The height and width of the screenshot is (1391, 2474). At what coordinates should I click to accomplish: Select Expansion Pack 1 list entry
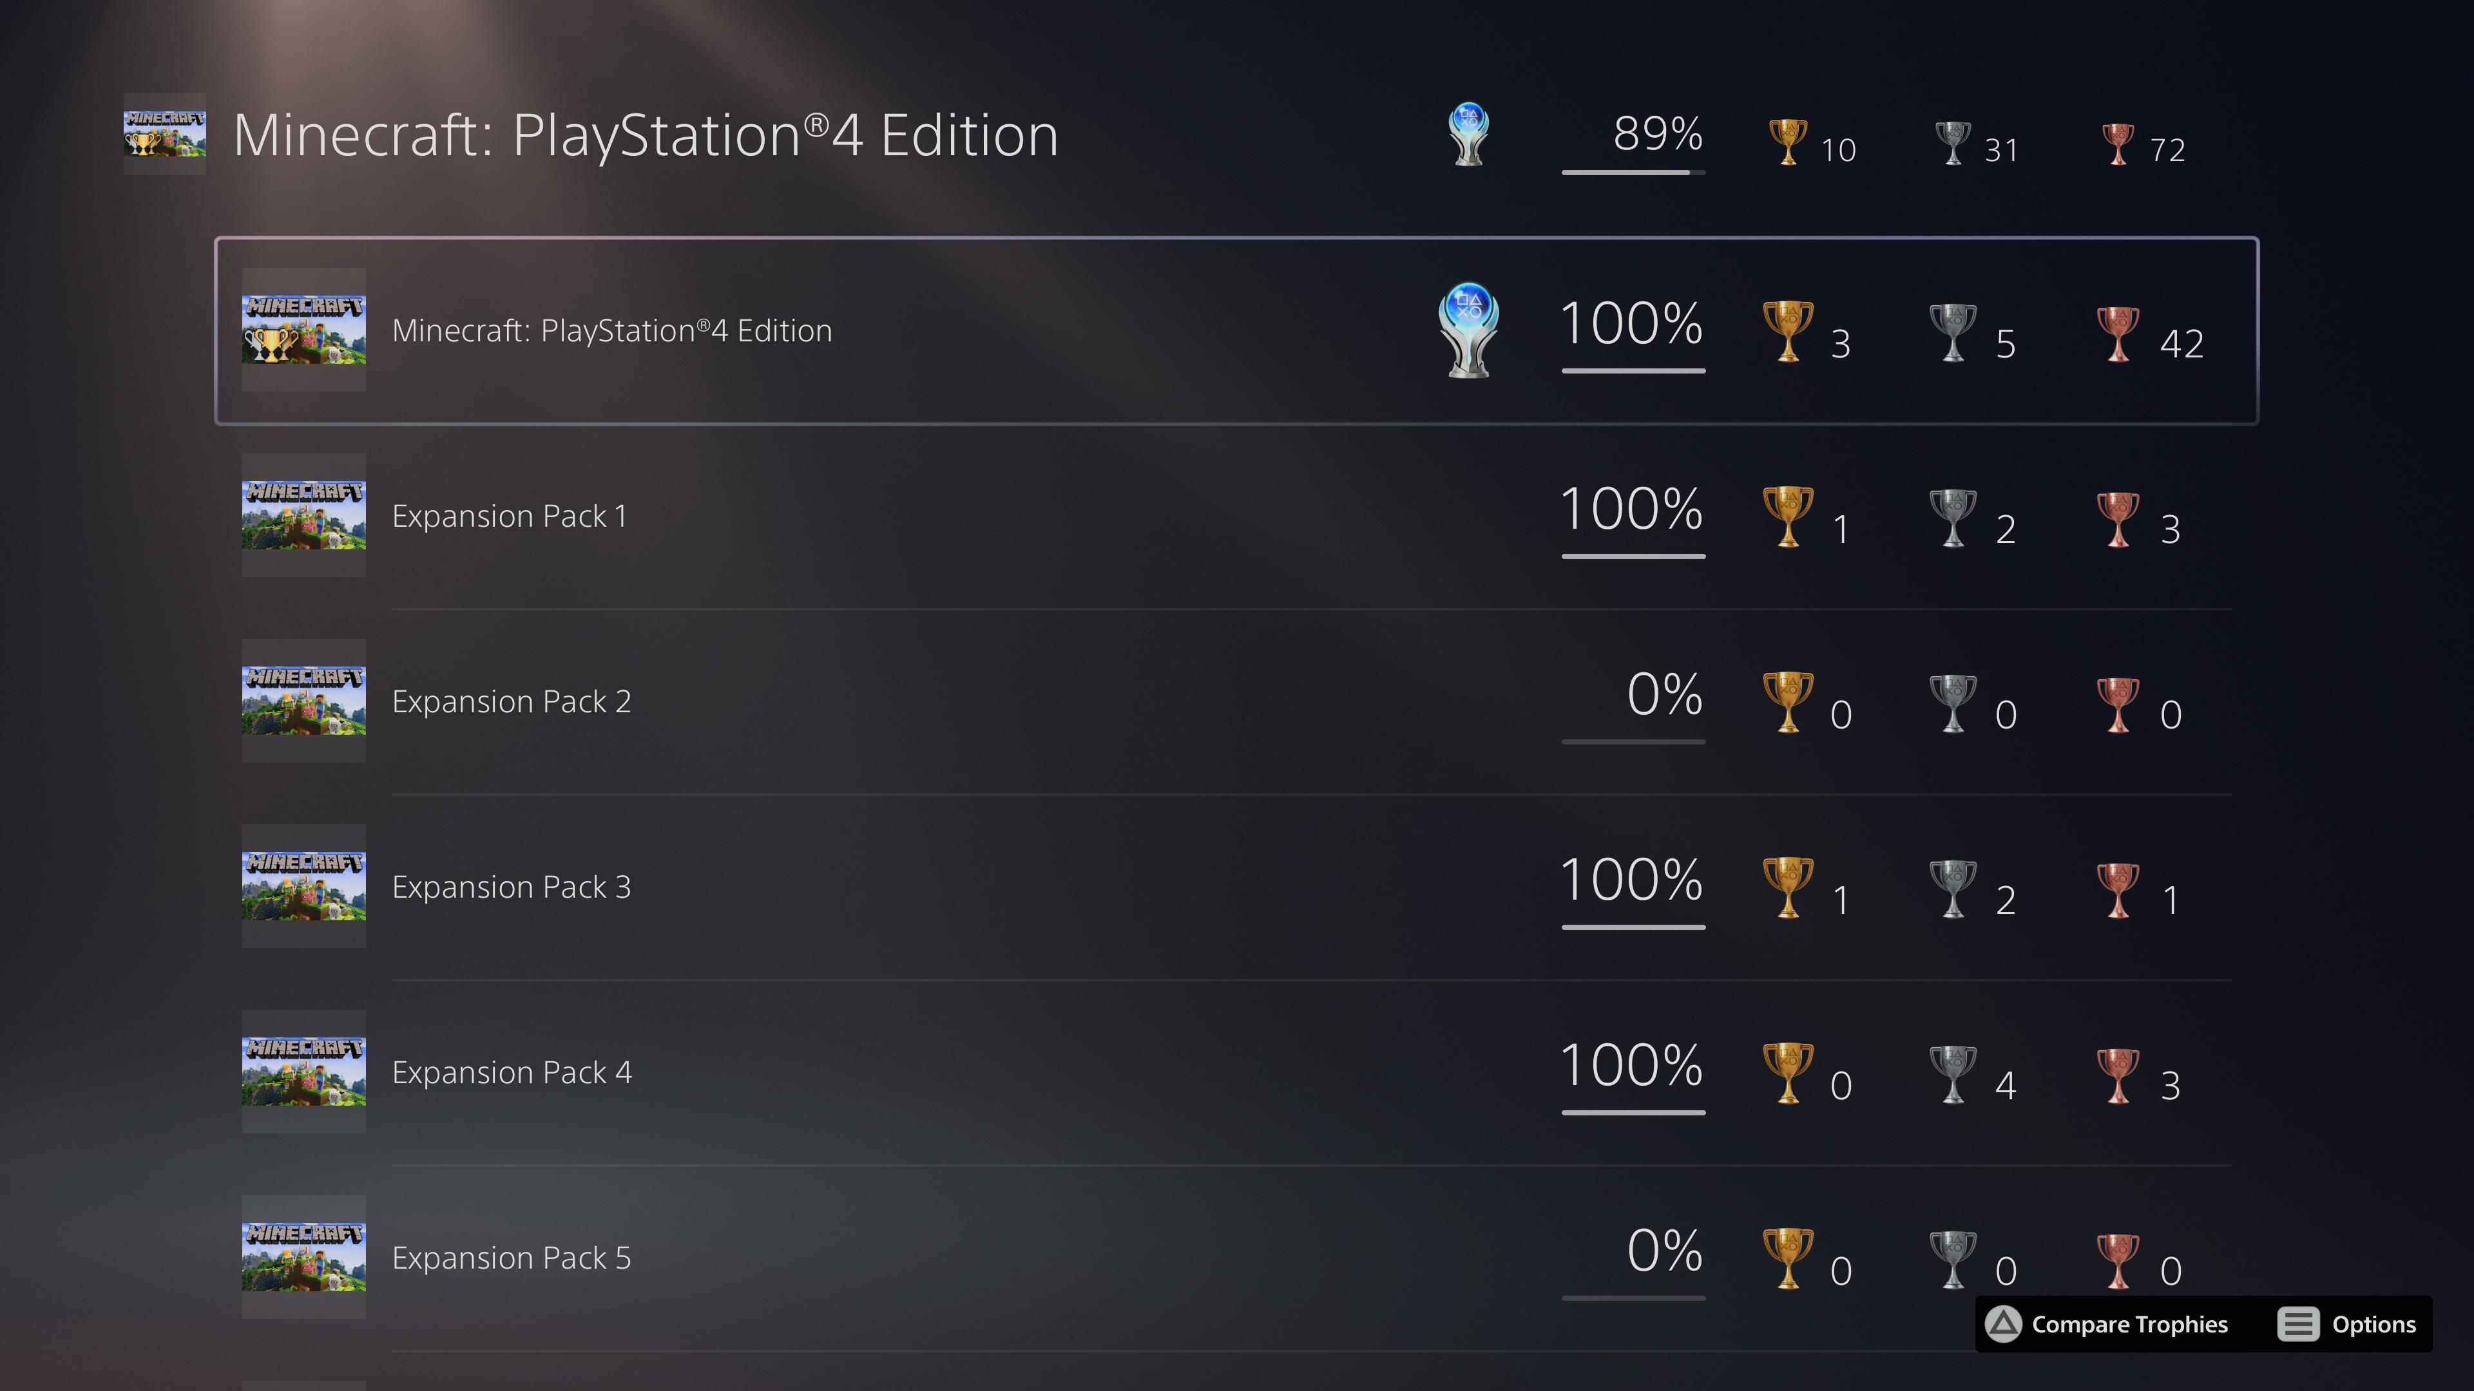[x=509, y=515]
